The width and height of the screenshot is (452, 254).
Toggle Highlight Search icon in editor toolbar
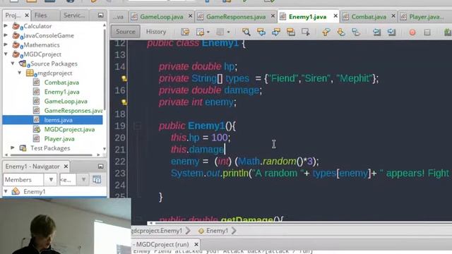pos(290,32)
